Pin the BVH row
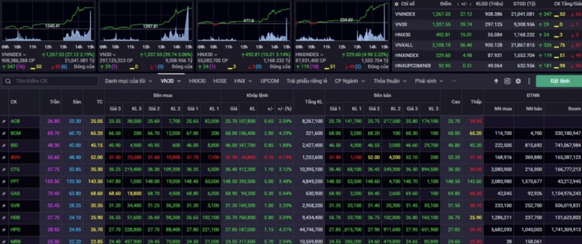Viewport: 582px width, 244px height. 4,157
